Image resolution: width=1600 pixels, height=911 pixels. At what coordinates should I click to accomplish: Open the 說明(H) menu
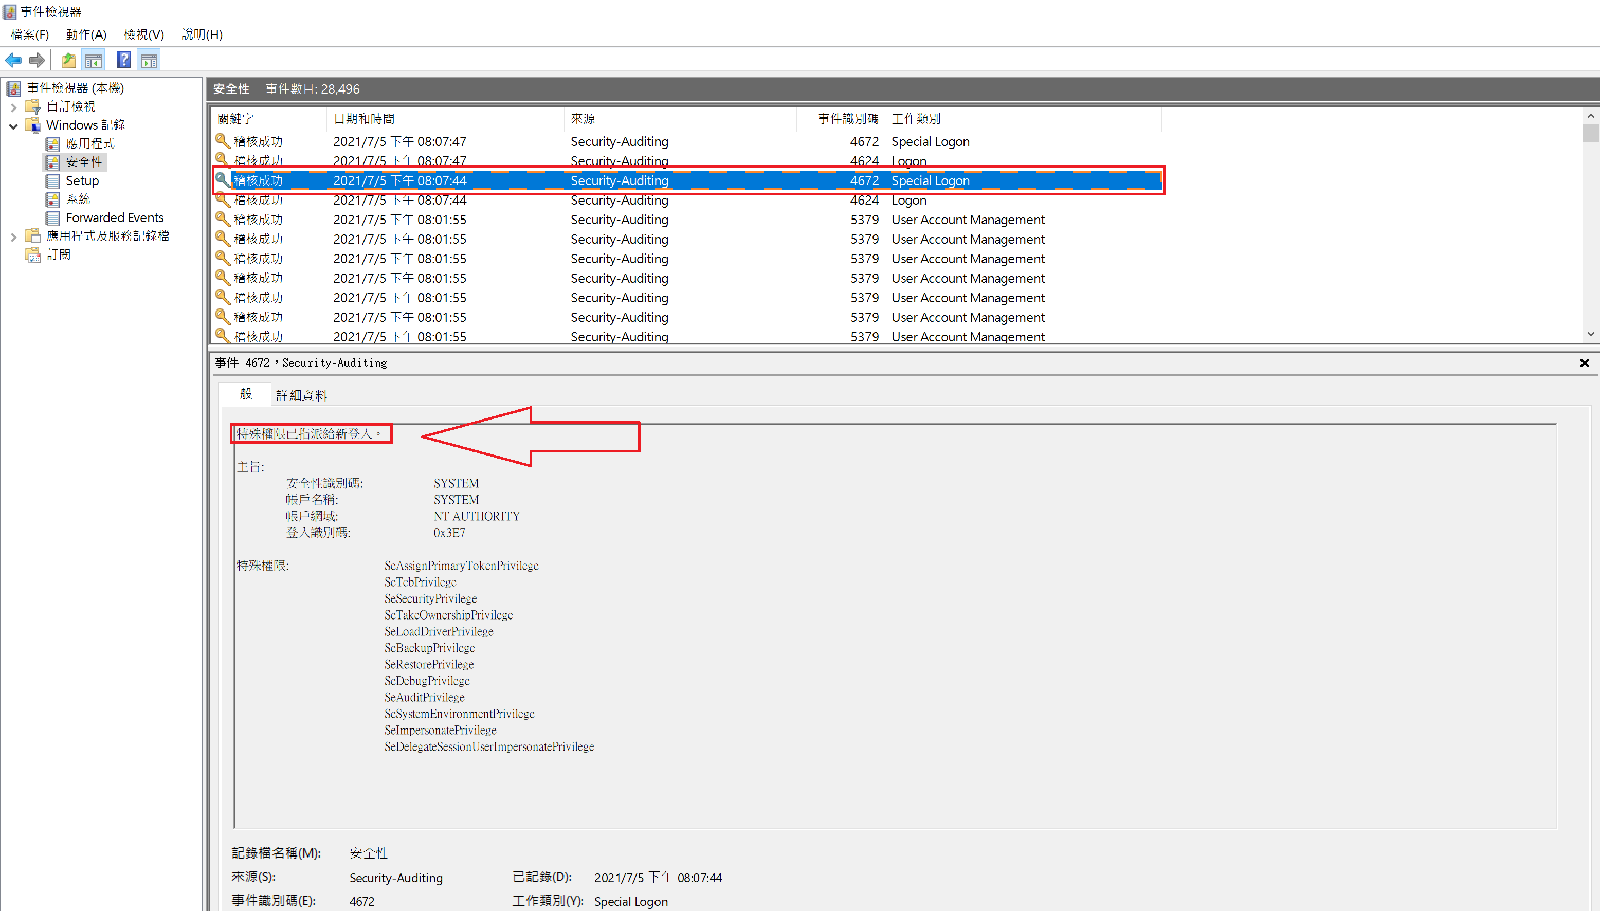(x=202, y=34)
